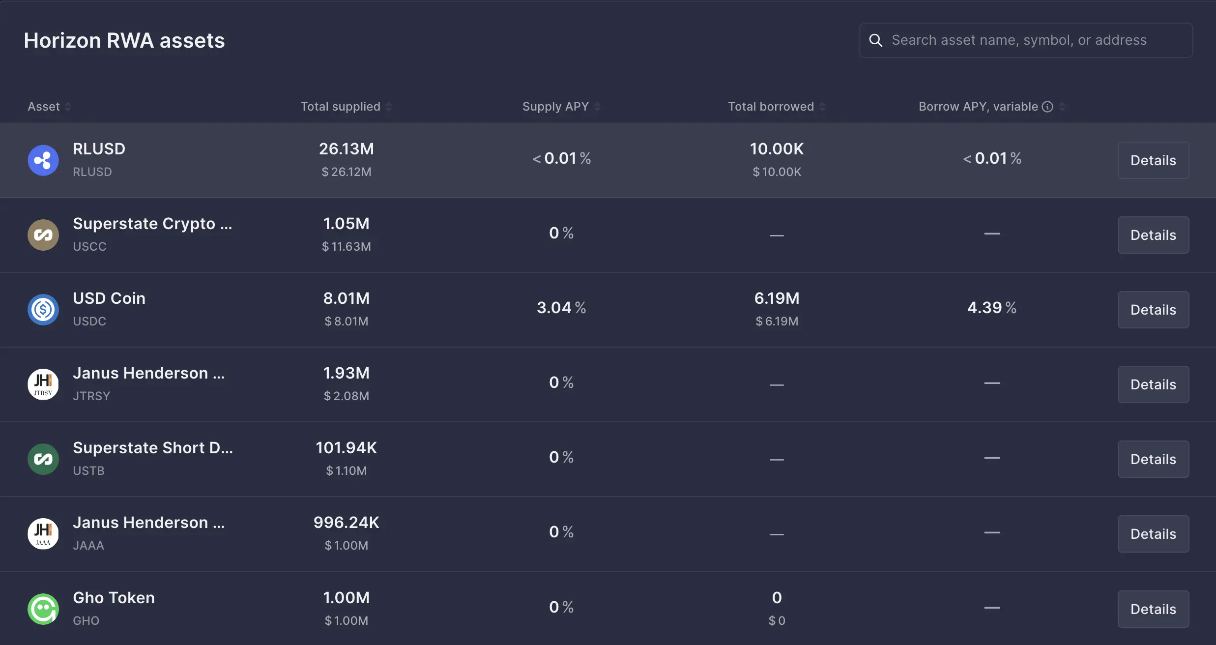Sort by Supply APY arrows
The height and width of the screenshot is (645, 1216).
tap(597, 107)
